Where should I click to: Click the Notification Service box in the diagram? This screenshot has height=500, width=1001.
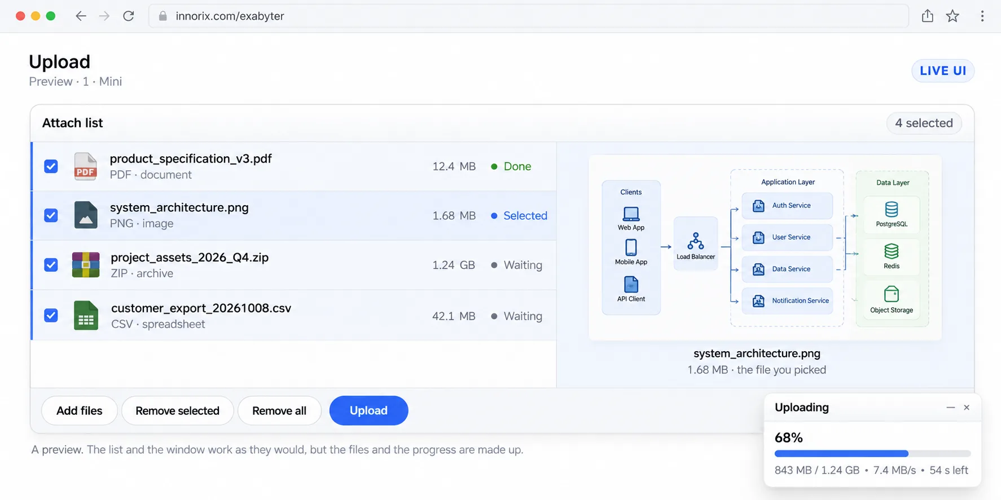[787, 300]
